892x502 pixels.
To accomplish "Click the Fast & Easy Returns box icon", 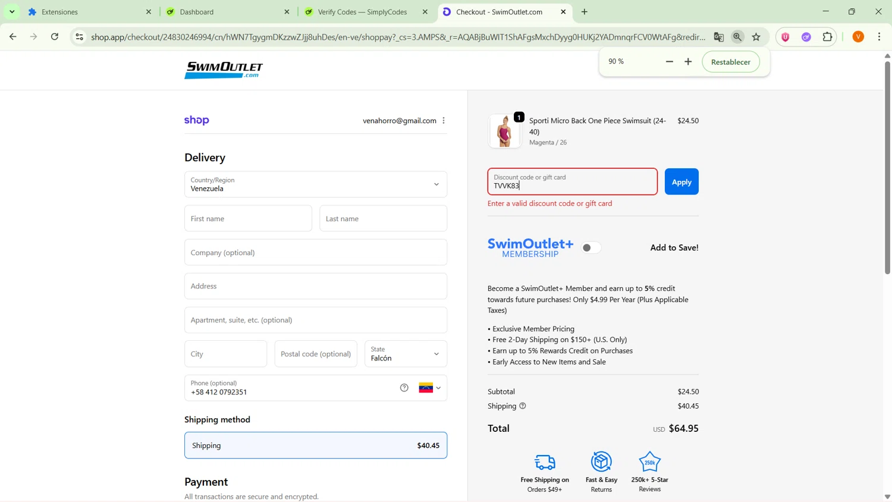I will [601, 462].
